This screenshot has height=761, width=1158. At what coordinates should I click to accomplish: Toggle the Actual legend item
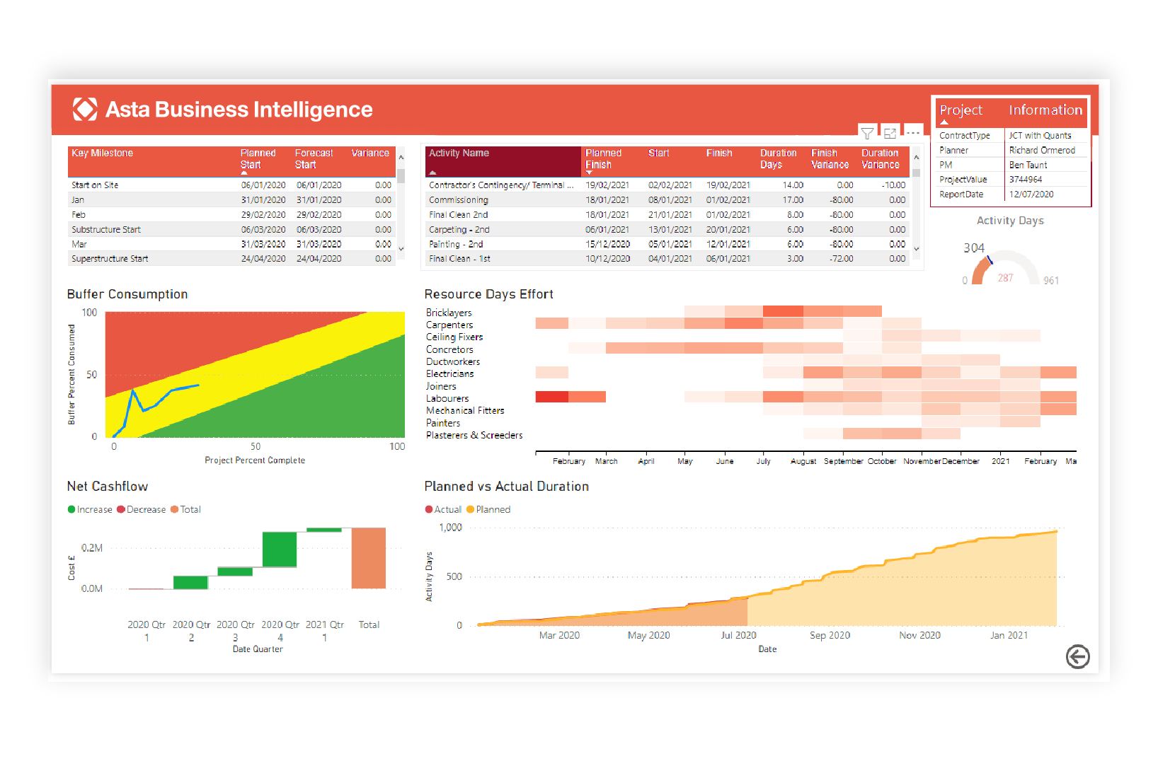443,509
